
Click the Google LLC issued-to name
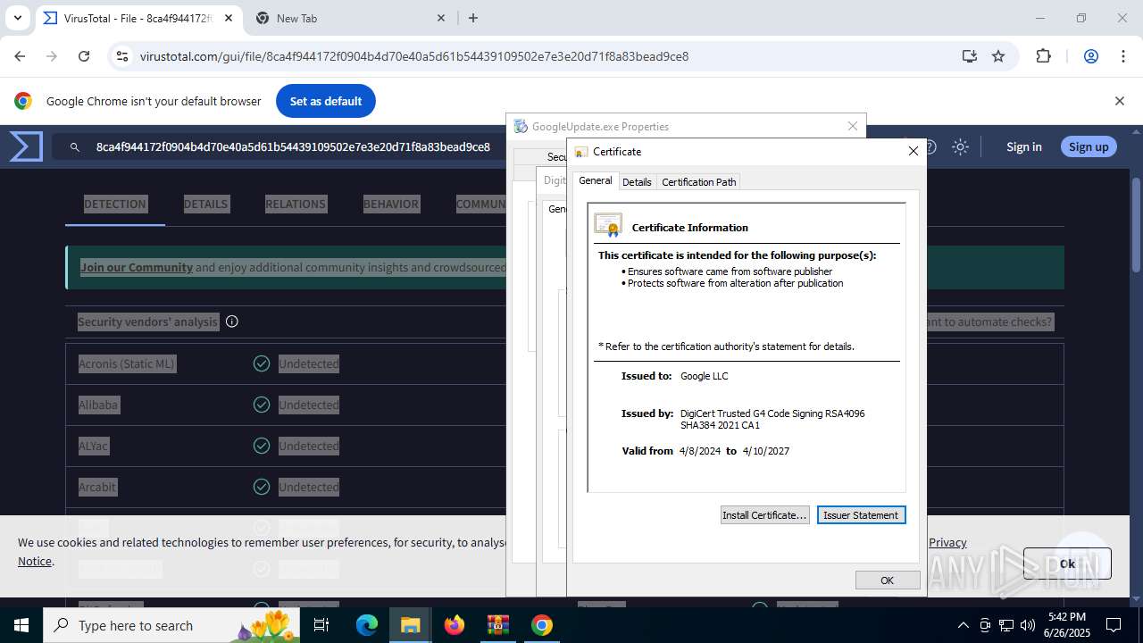(705, 376)
